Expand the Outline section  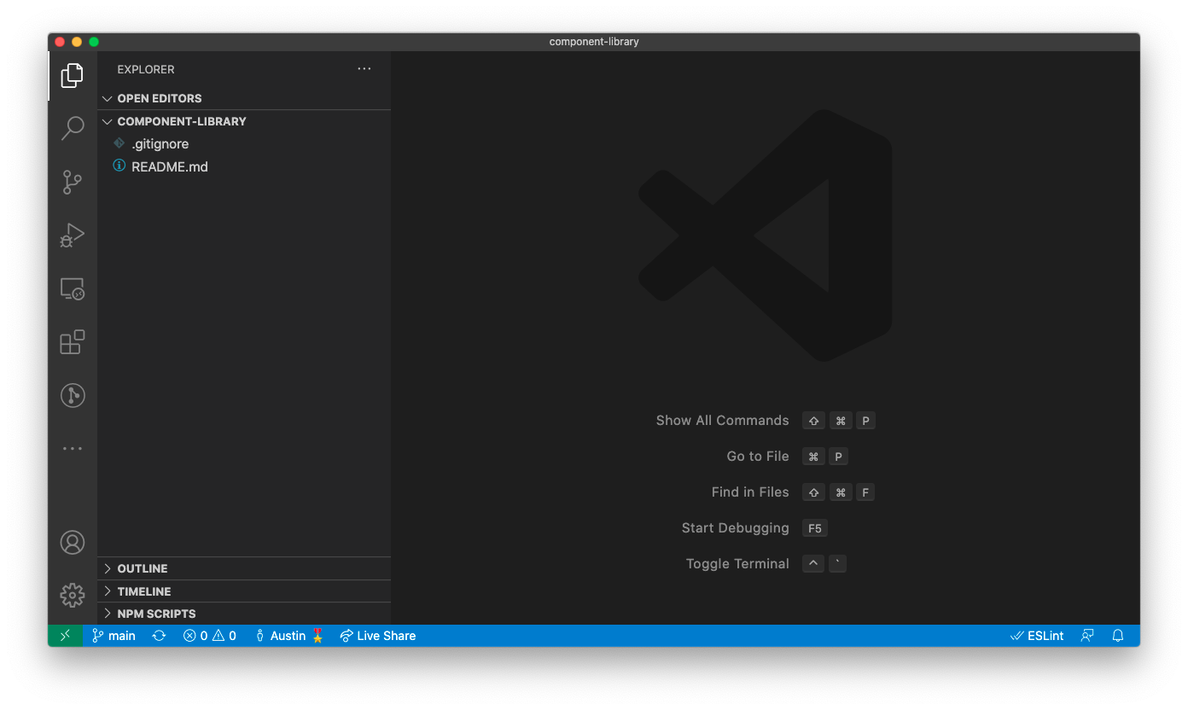[x=245, y=568]
